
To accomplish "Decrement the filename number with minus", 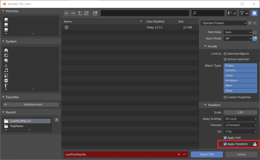I will click(x=184, y=154).
